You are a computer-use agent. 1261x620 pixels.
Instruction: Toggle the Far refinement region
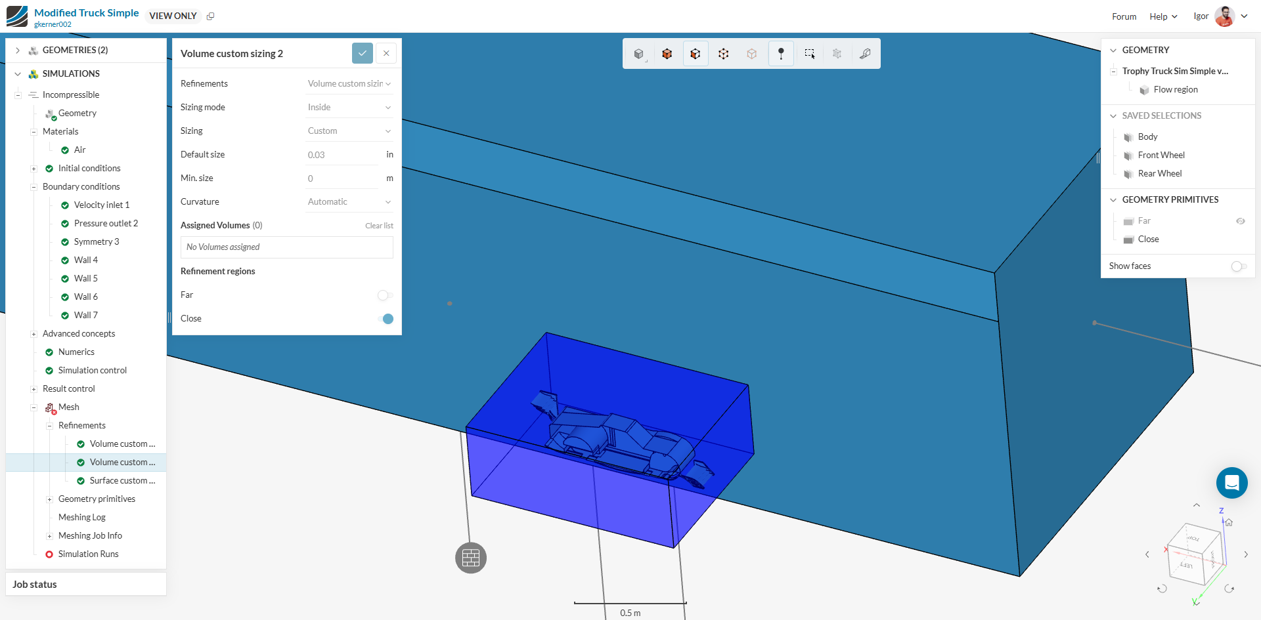tap(386, 295)
